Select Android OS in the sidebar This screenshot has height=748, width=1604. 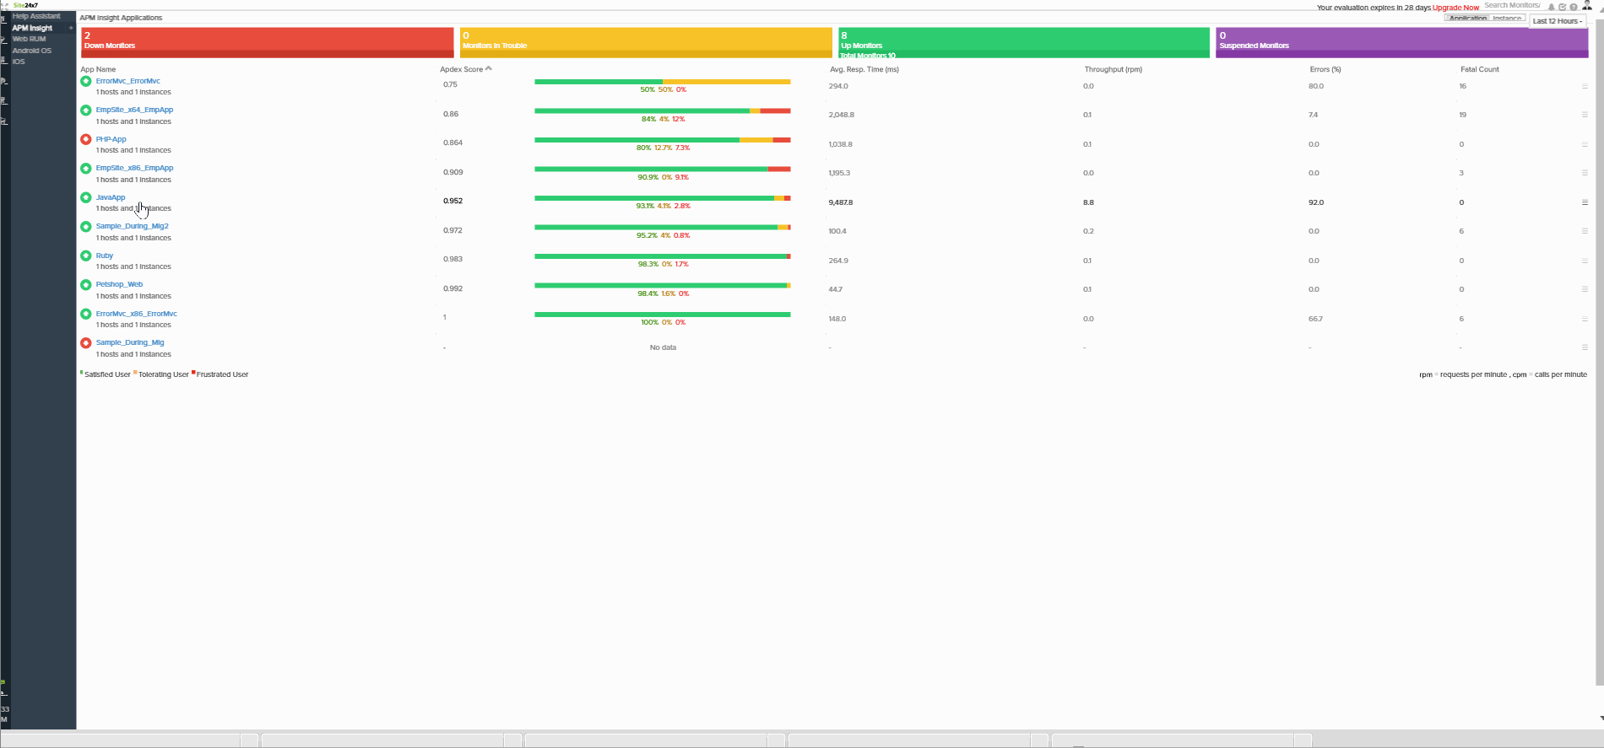(32, 51)
